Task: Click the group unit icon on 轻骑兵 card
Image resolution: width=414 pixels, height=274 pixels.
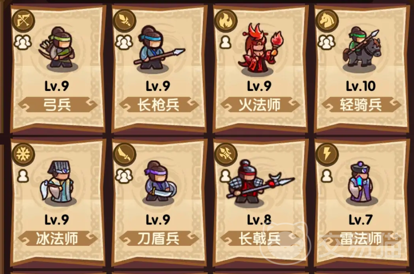Action: click(327, 42)
